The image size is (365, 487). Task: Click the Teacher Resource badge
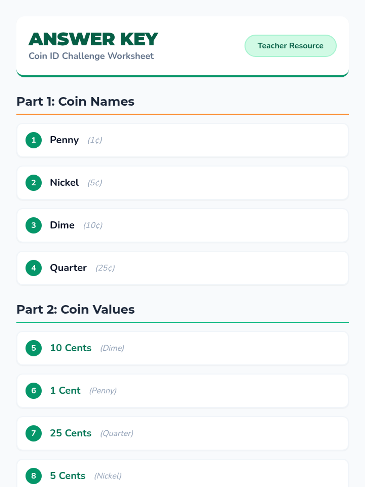[290, 46]
